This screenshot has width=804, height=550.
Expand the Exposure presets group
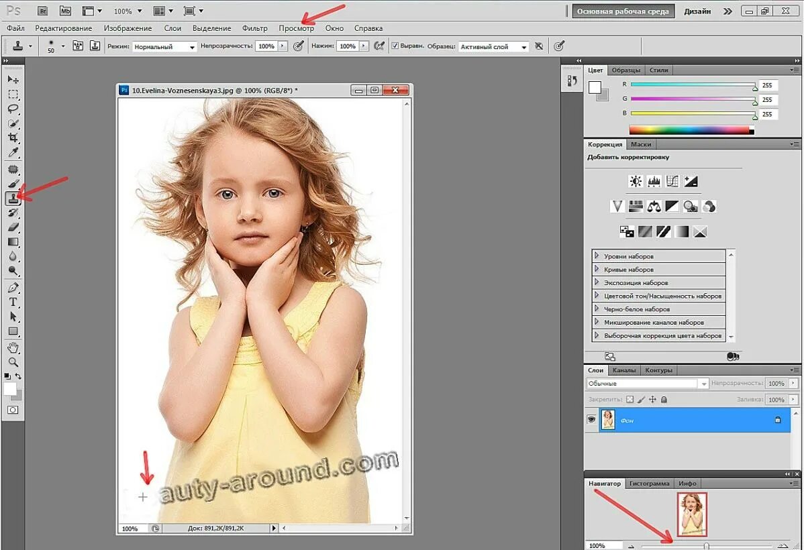pos(597,282)
